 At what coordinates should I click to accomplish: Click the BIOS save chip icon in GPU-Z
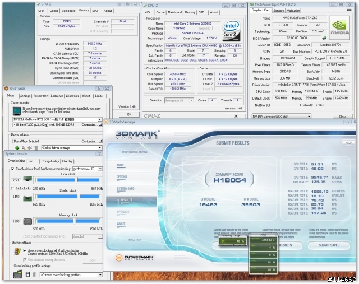click(x=324, y=38)
